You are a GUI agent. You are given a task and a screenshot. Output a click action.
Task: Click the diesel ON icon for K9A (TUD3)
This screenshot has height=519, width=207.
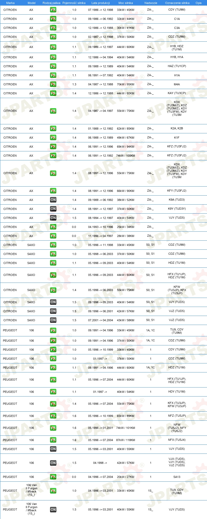pyautogui.click(x=53, y=200)
